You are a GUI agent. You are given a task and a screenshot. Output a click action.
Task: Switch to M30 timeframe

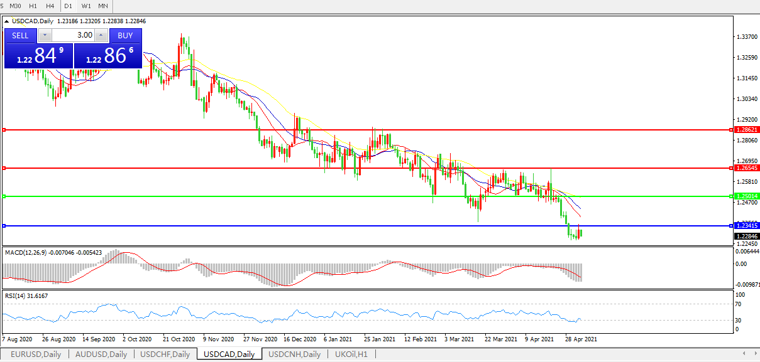tap(16, 6)
